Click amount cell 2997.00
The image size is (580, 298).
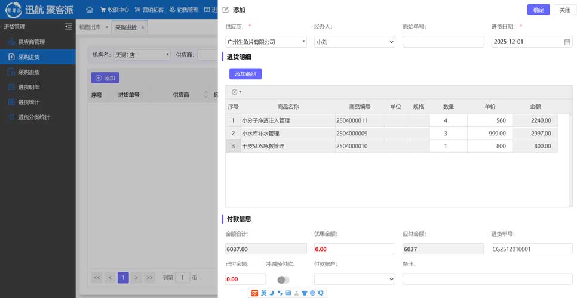(x=536, y=134)
